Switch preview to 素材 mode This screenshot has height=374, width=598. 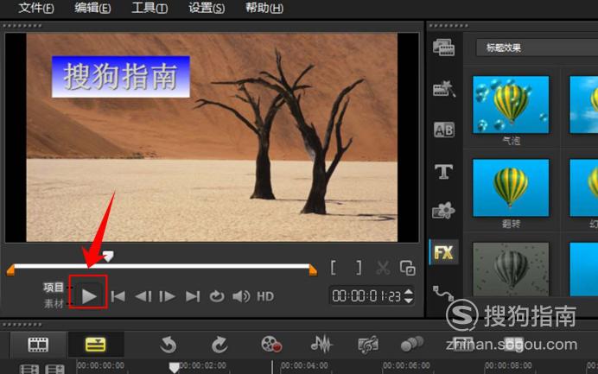pos(54,303)
